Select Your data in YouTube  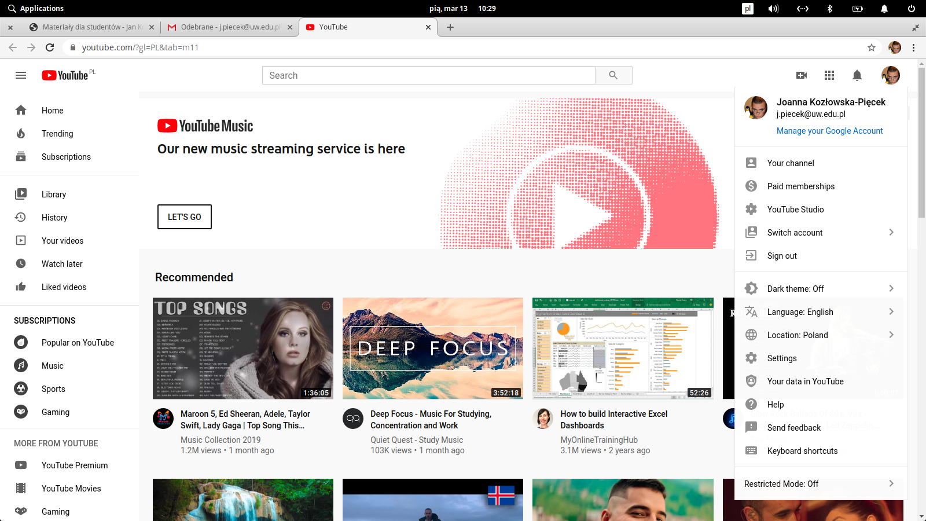(x=821, y=381)
